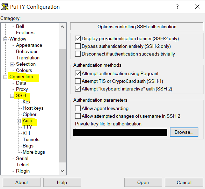Viewport: 205px width, 189px height.
Task: Uncheck Display pre-authentication banner
Action: click(x=78, y=38)
